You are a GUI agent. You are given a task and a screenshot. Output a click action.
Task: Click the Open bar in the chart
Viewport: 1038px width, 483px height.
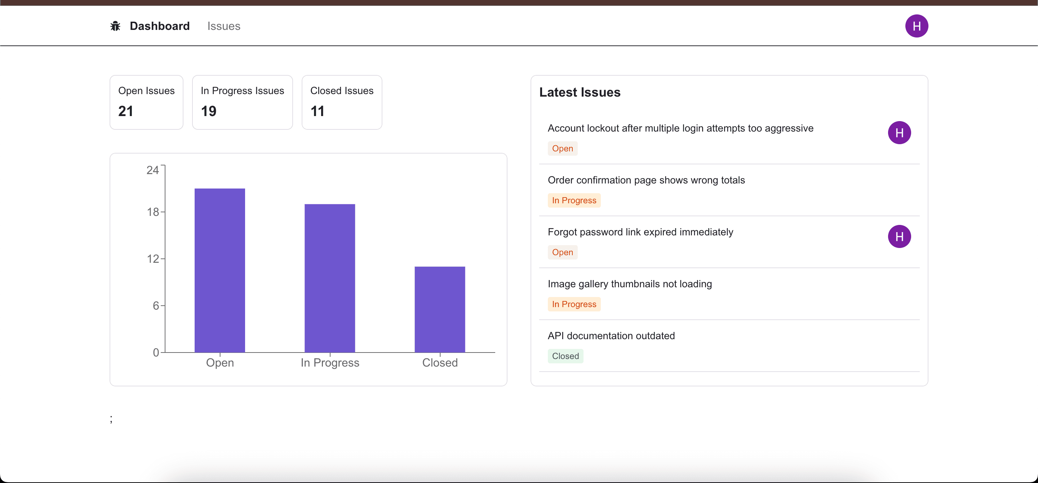coord(219,270)
